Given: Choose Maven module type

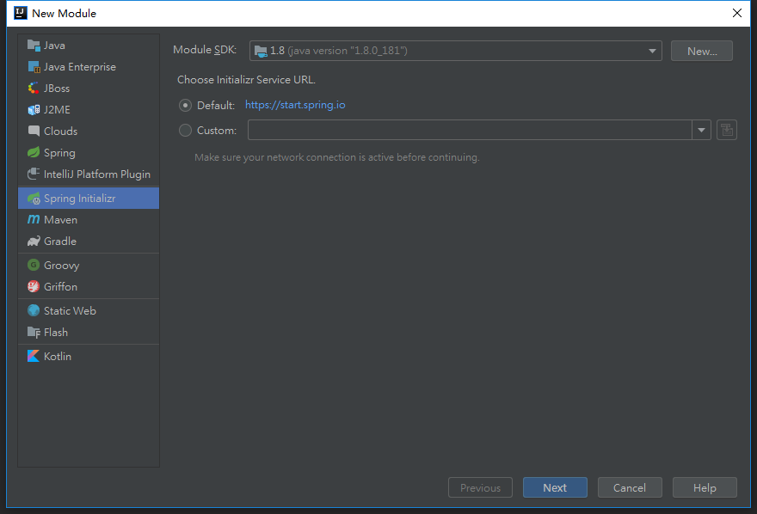Looking at the screenshot, I should pyautogui.click(x=89, y=219).
